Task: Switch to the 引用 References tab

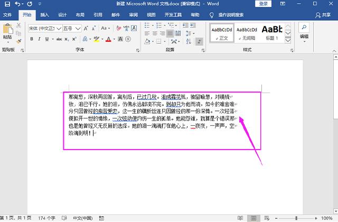Action: 98,15
